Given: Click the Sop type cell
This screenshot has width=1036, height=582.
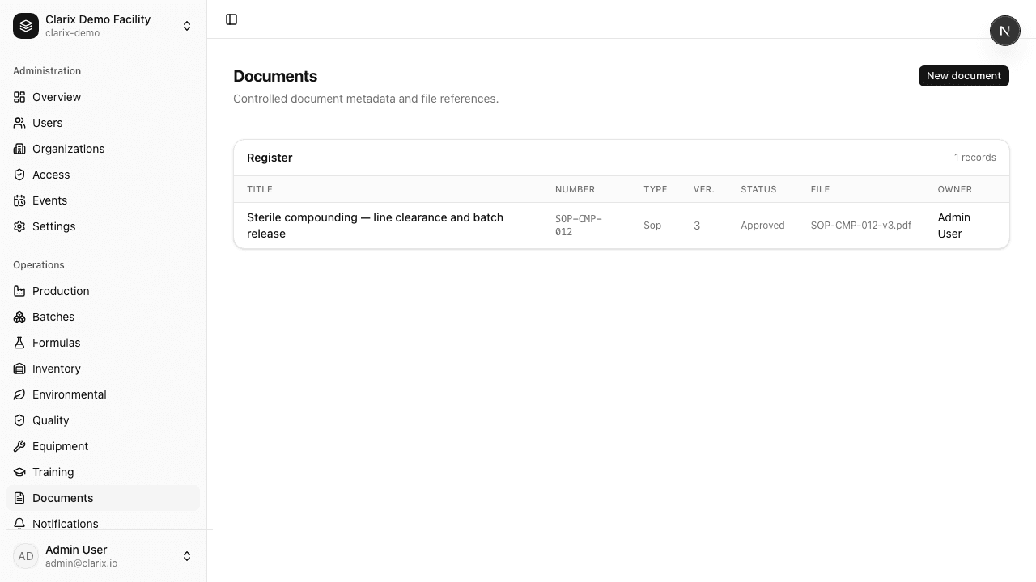Looking at the screenshot, I should 652,226.
